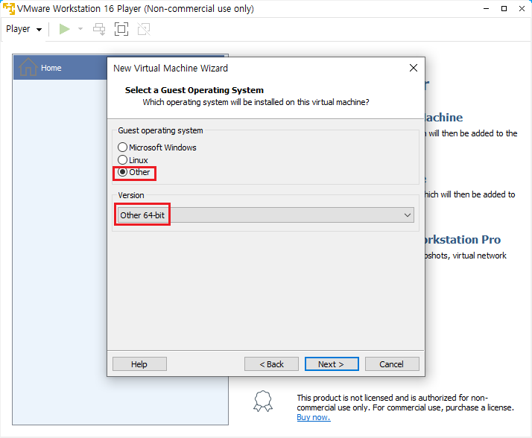This screenshot has width=532, height=438.
Task: Click the Send Ctrl+Alt+Del toolbar icon
Action: click(x=99, y=29)
